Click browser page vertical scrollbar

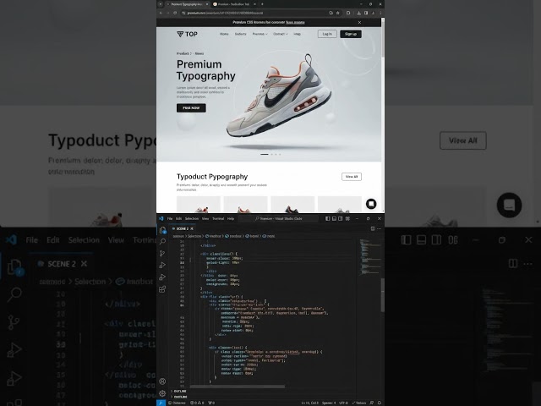(383, 38)
